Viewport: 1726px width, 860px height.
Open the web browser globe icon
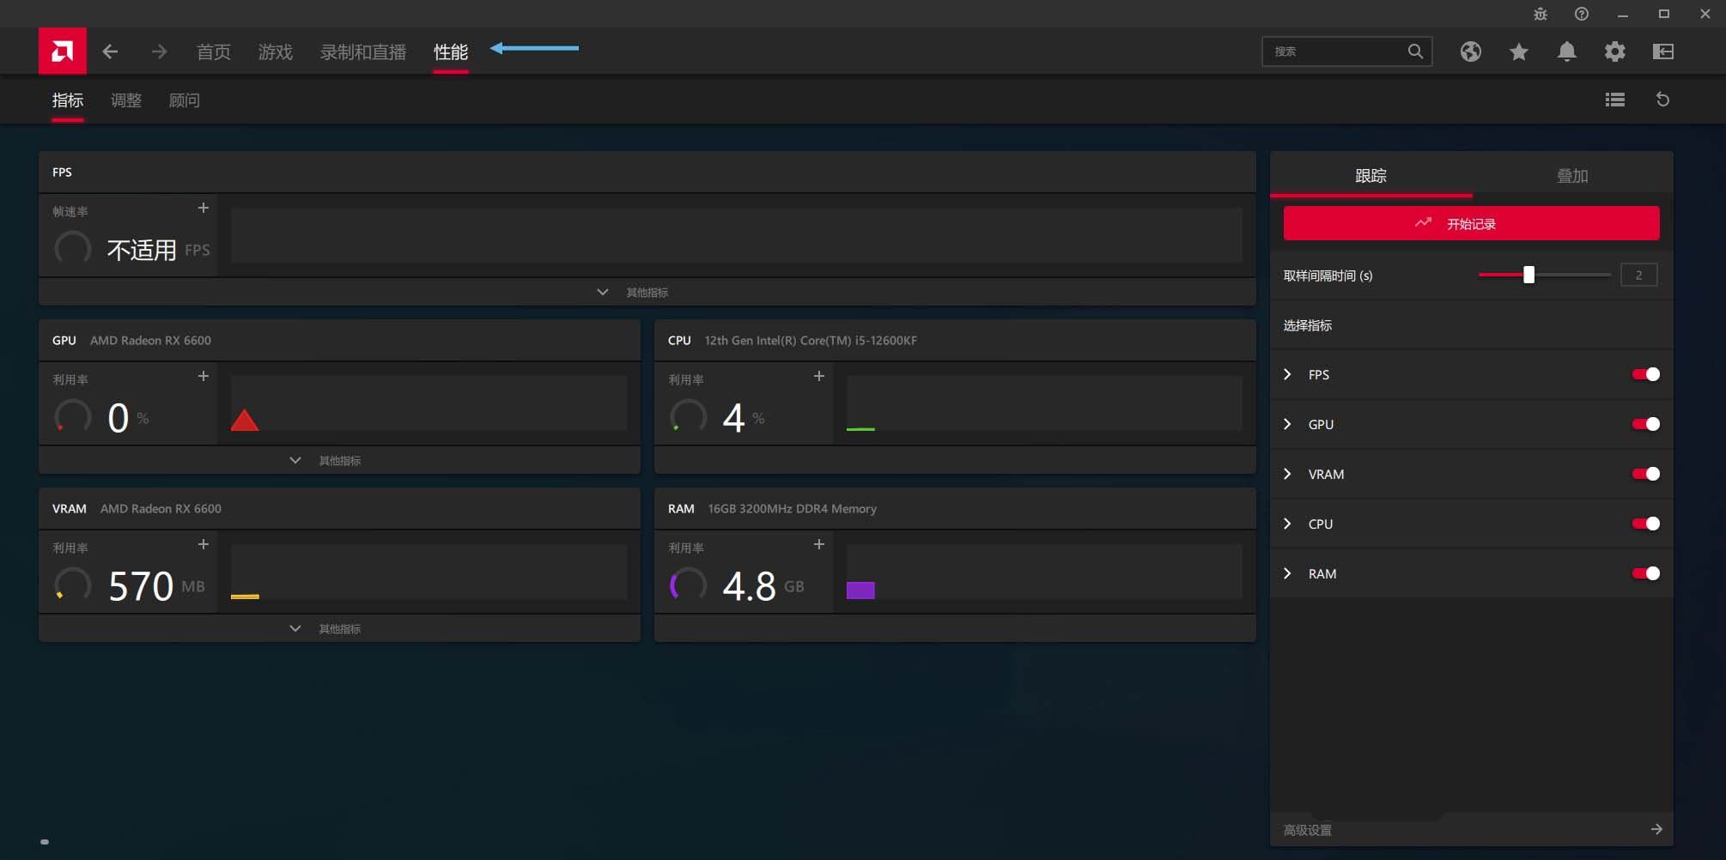(x=1470, y=51)
